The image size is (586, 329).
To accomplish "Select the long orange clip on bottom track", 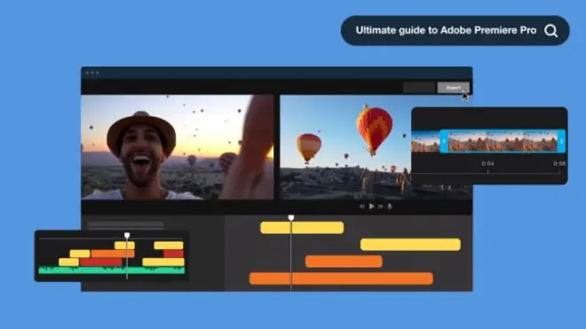I will coord(341,278).
